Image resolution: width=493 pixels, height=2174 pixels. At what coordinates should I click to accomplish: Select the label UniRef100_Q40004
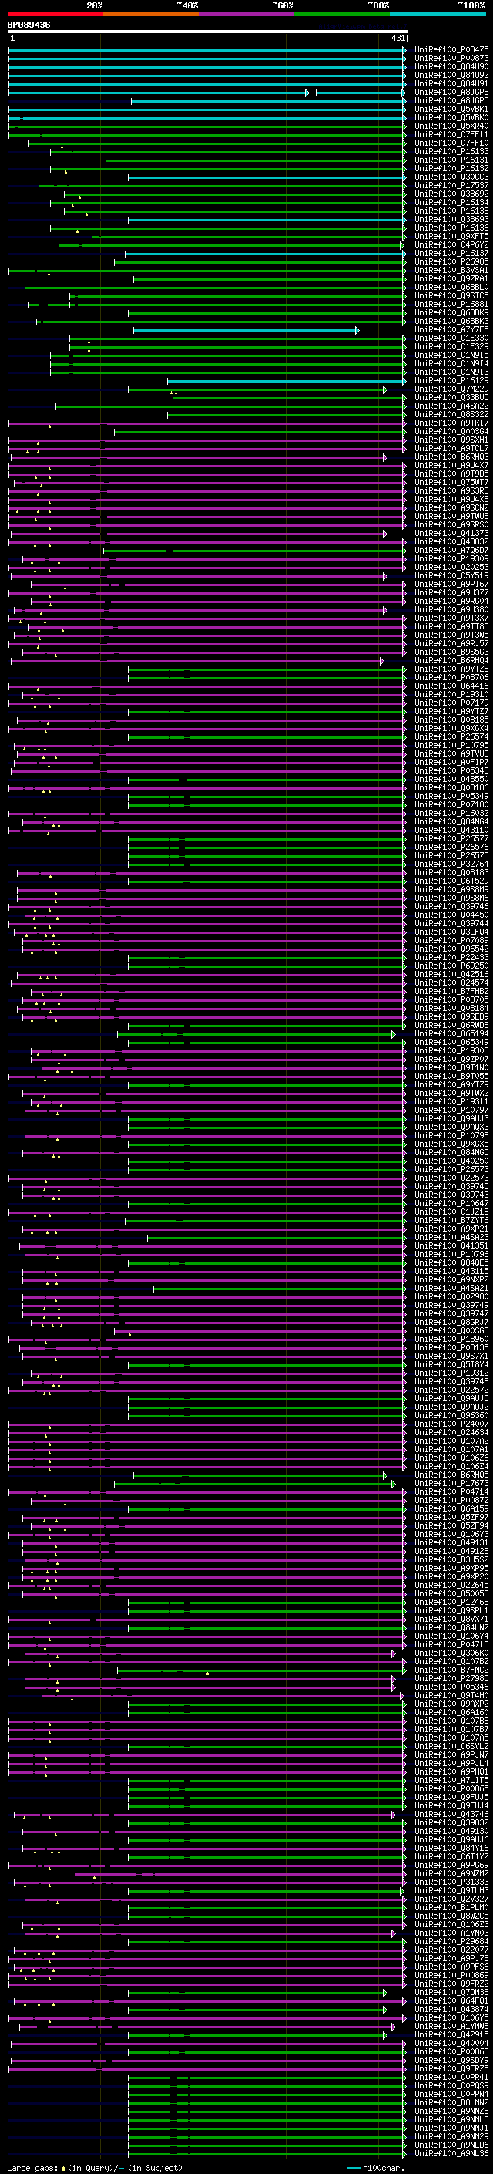tap(451, 2043)
